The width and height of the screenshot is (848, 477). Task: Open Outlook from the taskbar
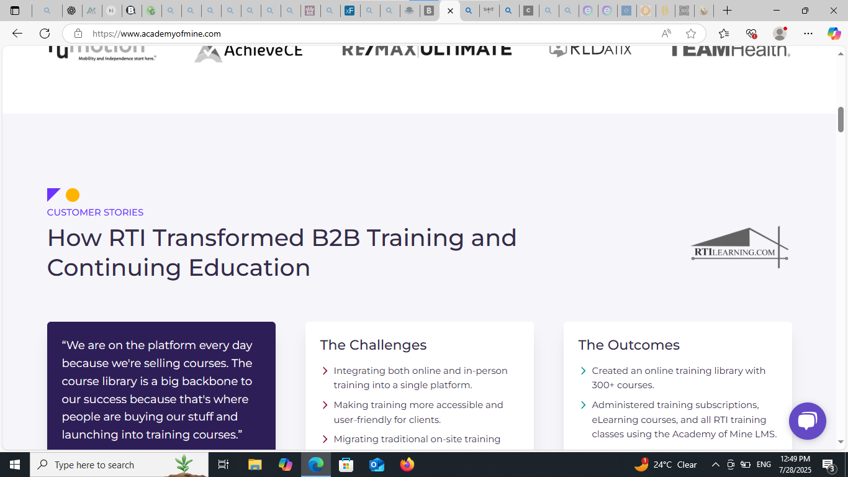(x=377, y=465)
